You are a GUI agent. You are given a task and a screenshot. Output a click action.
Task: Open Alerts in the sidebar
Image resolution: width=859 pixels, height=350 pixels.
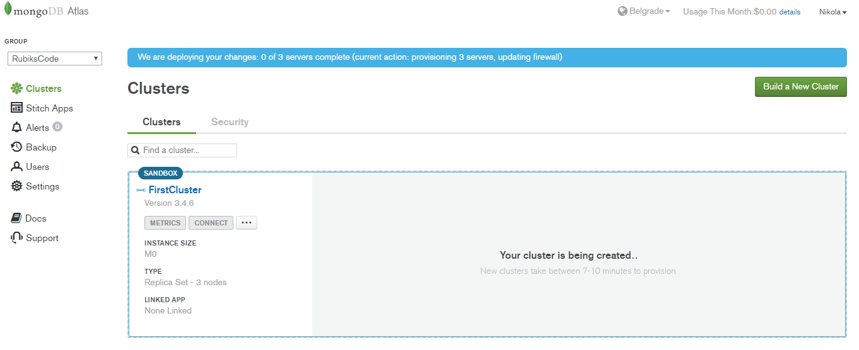coord(37,128)
